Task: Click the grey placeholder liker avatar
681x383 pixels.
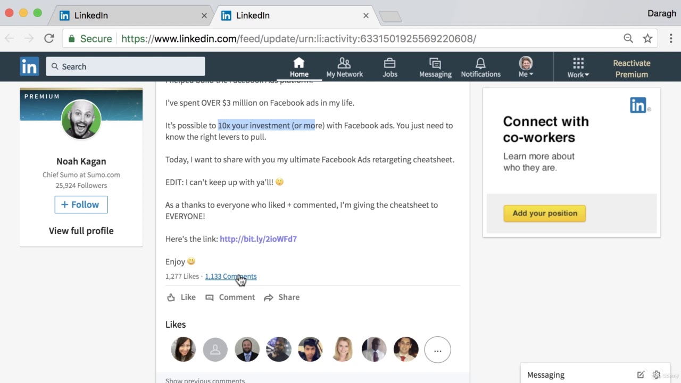Action: click(x=215, y=349)
